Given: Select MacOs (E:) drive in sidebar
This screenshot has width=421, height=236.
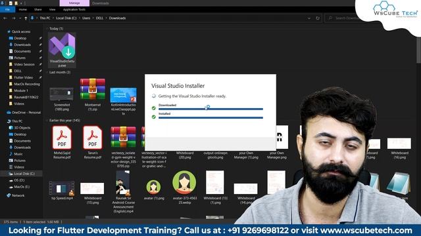Looking at the screenshot, I should click(22, 187).
